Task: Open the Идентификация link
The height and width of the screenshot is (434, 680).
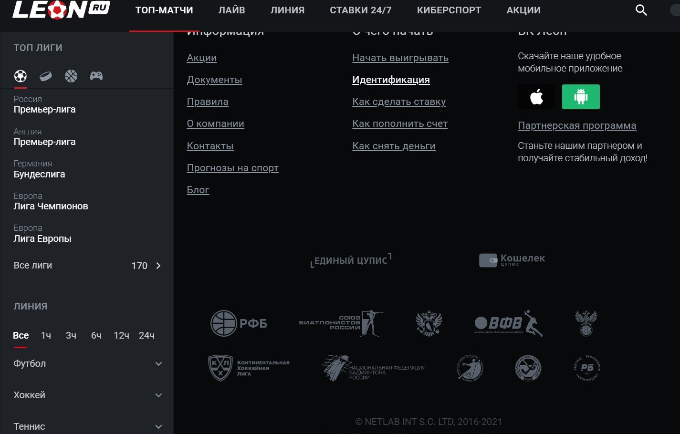Action: point(391,80)
